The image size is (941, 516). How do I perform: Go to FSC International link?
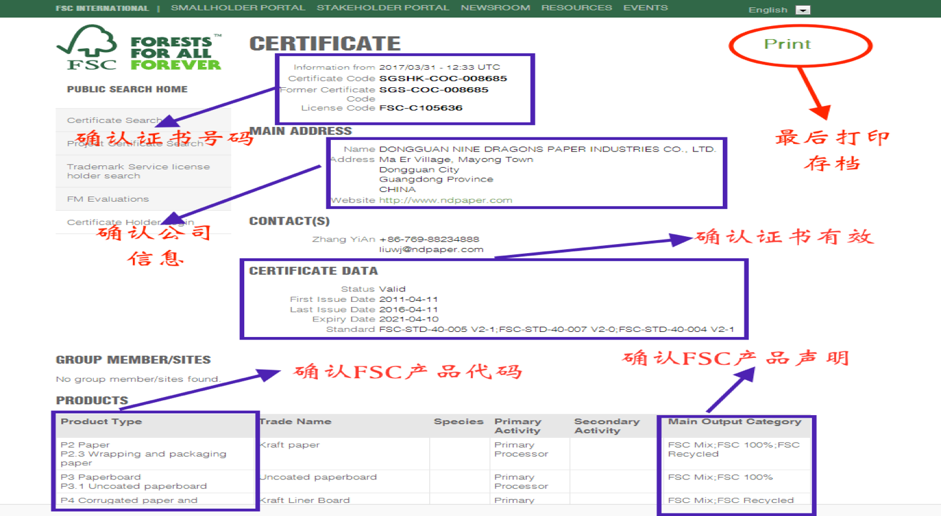102,8
